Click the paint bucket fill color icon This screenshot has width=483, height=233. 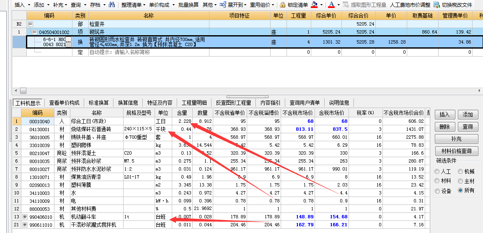coord(314,5)
